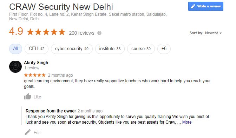Viewport: 236px width, 138px height.
Task: Click the Sort by dropdown arrow
Action: point(221,33)
